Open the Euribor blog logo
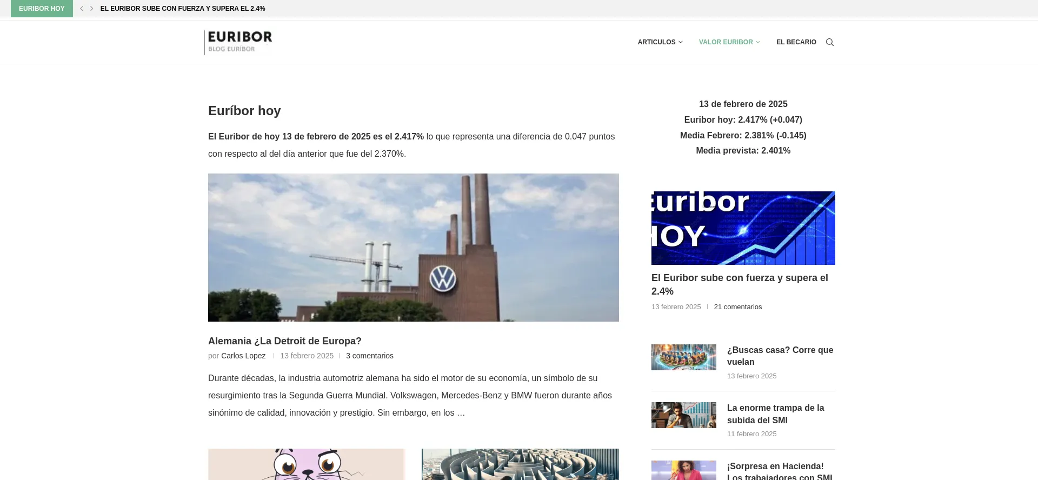This screenshot has height=480, width=1038. [238, 42]
